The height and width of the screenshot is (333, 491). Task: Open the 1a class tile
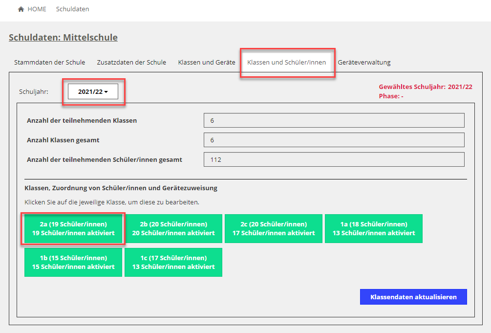(374, 229)
